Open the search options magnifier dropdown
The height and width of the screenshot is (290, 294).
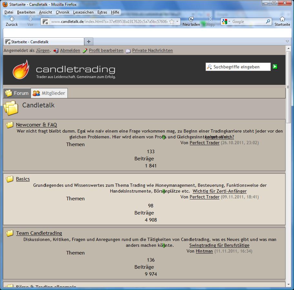(209, 67)
